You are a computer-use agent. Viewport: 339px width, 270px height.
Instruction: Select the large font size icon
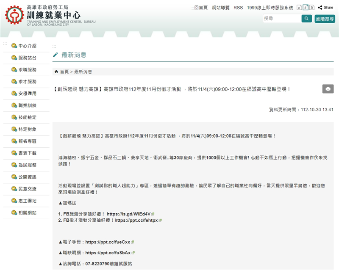312,8
